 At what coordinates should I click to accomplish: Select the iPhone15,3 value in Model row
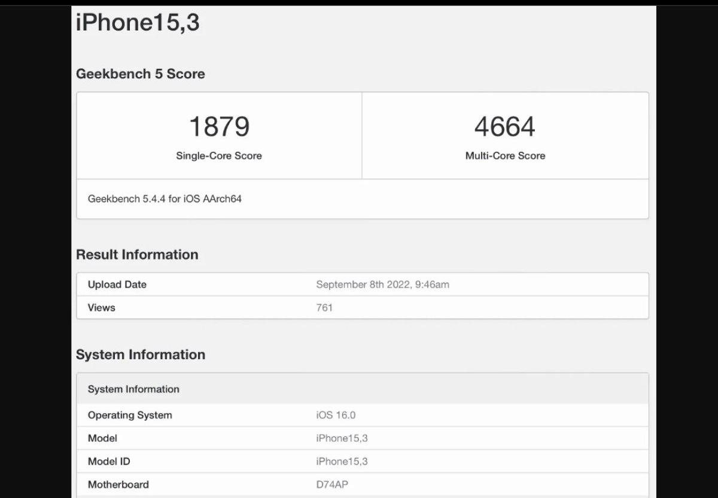tap(342, 438)
